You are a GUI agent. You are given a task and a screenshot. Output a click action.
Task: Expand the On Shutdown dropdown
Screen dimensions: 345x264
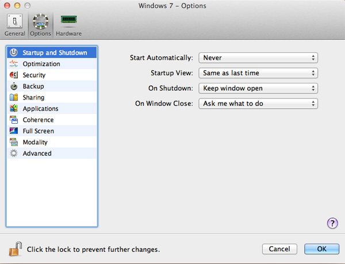(x=258, y=88)
